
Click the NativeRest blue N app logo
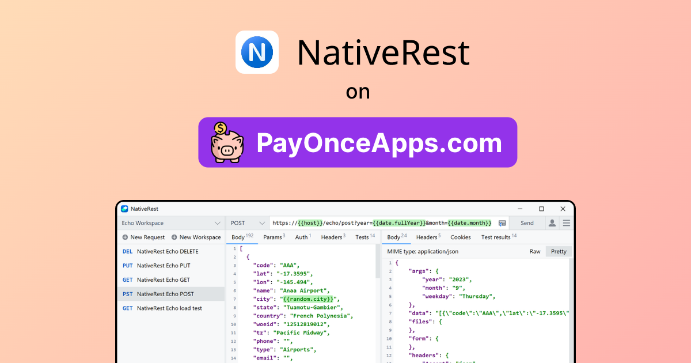point(257,52)
